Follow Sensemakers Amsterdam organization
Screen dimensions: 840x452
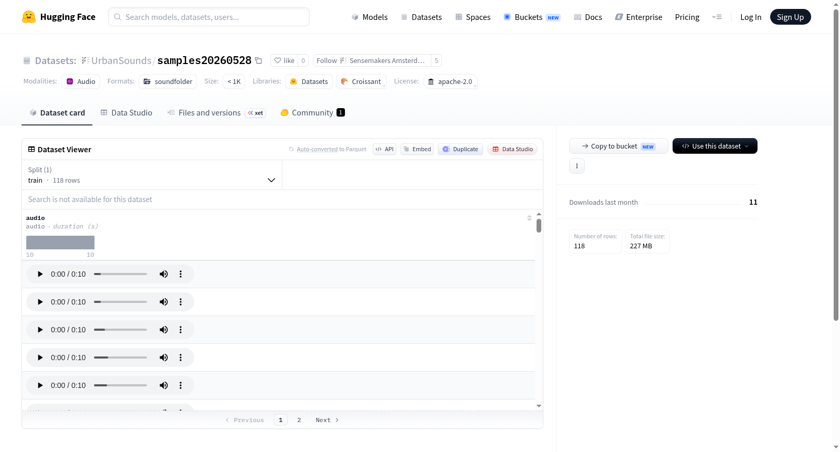pos(372,60)
